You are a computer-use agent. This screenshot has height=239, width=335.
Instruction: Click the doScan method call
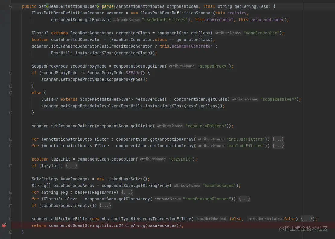pyautogui.click(x=75, y=225)
